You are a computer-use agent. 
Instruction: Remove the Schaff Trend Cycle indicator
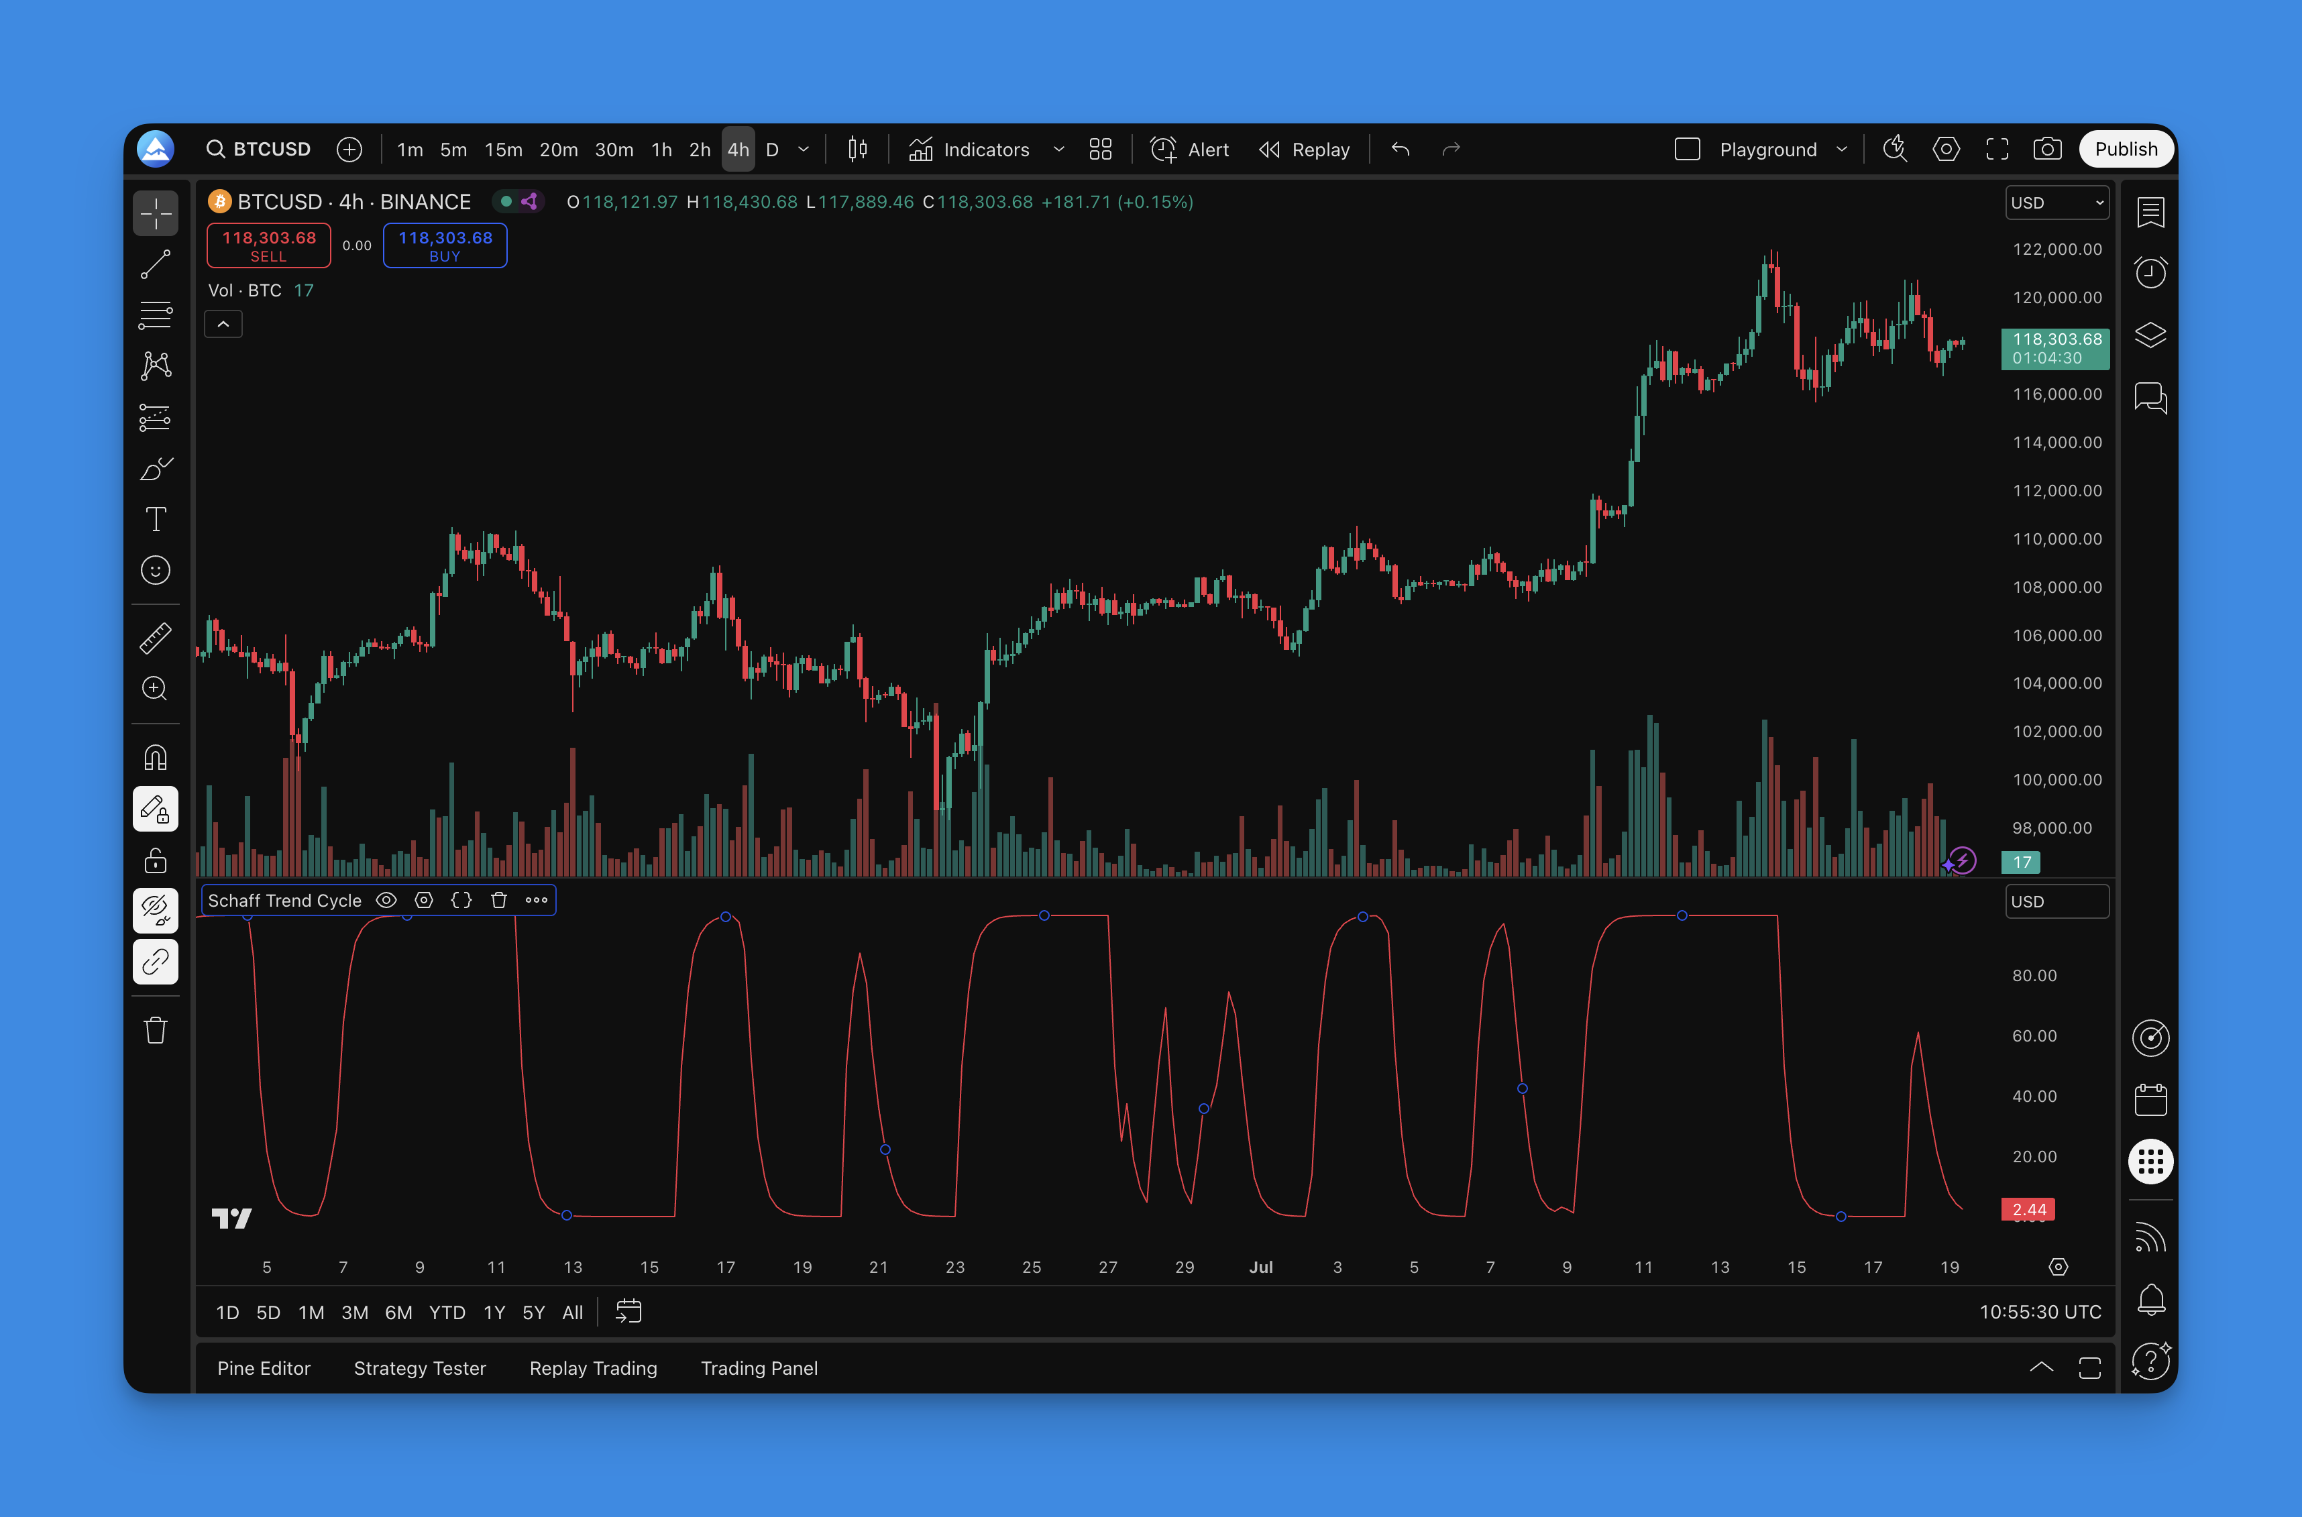tap(499, 901)
